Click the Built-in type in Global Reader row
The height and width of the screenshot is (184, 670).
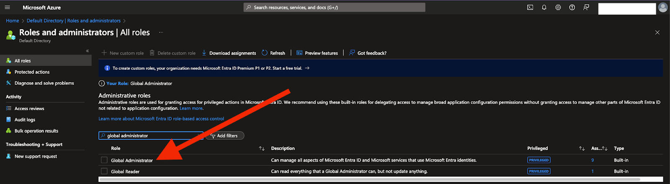pyautogui.click(x=621, y=171)
